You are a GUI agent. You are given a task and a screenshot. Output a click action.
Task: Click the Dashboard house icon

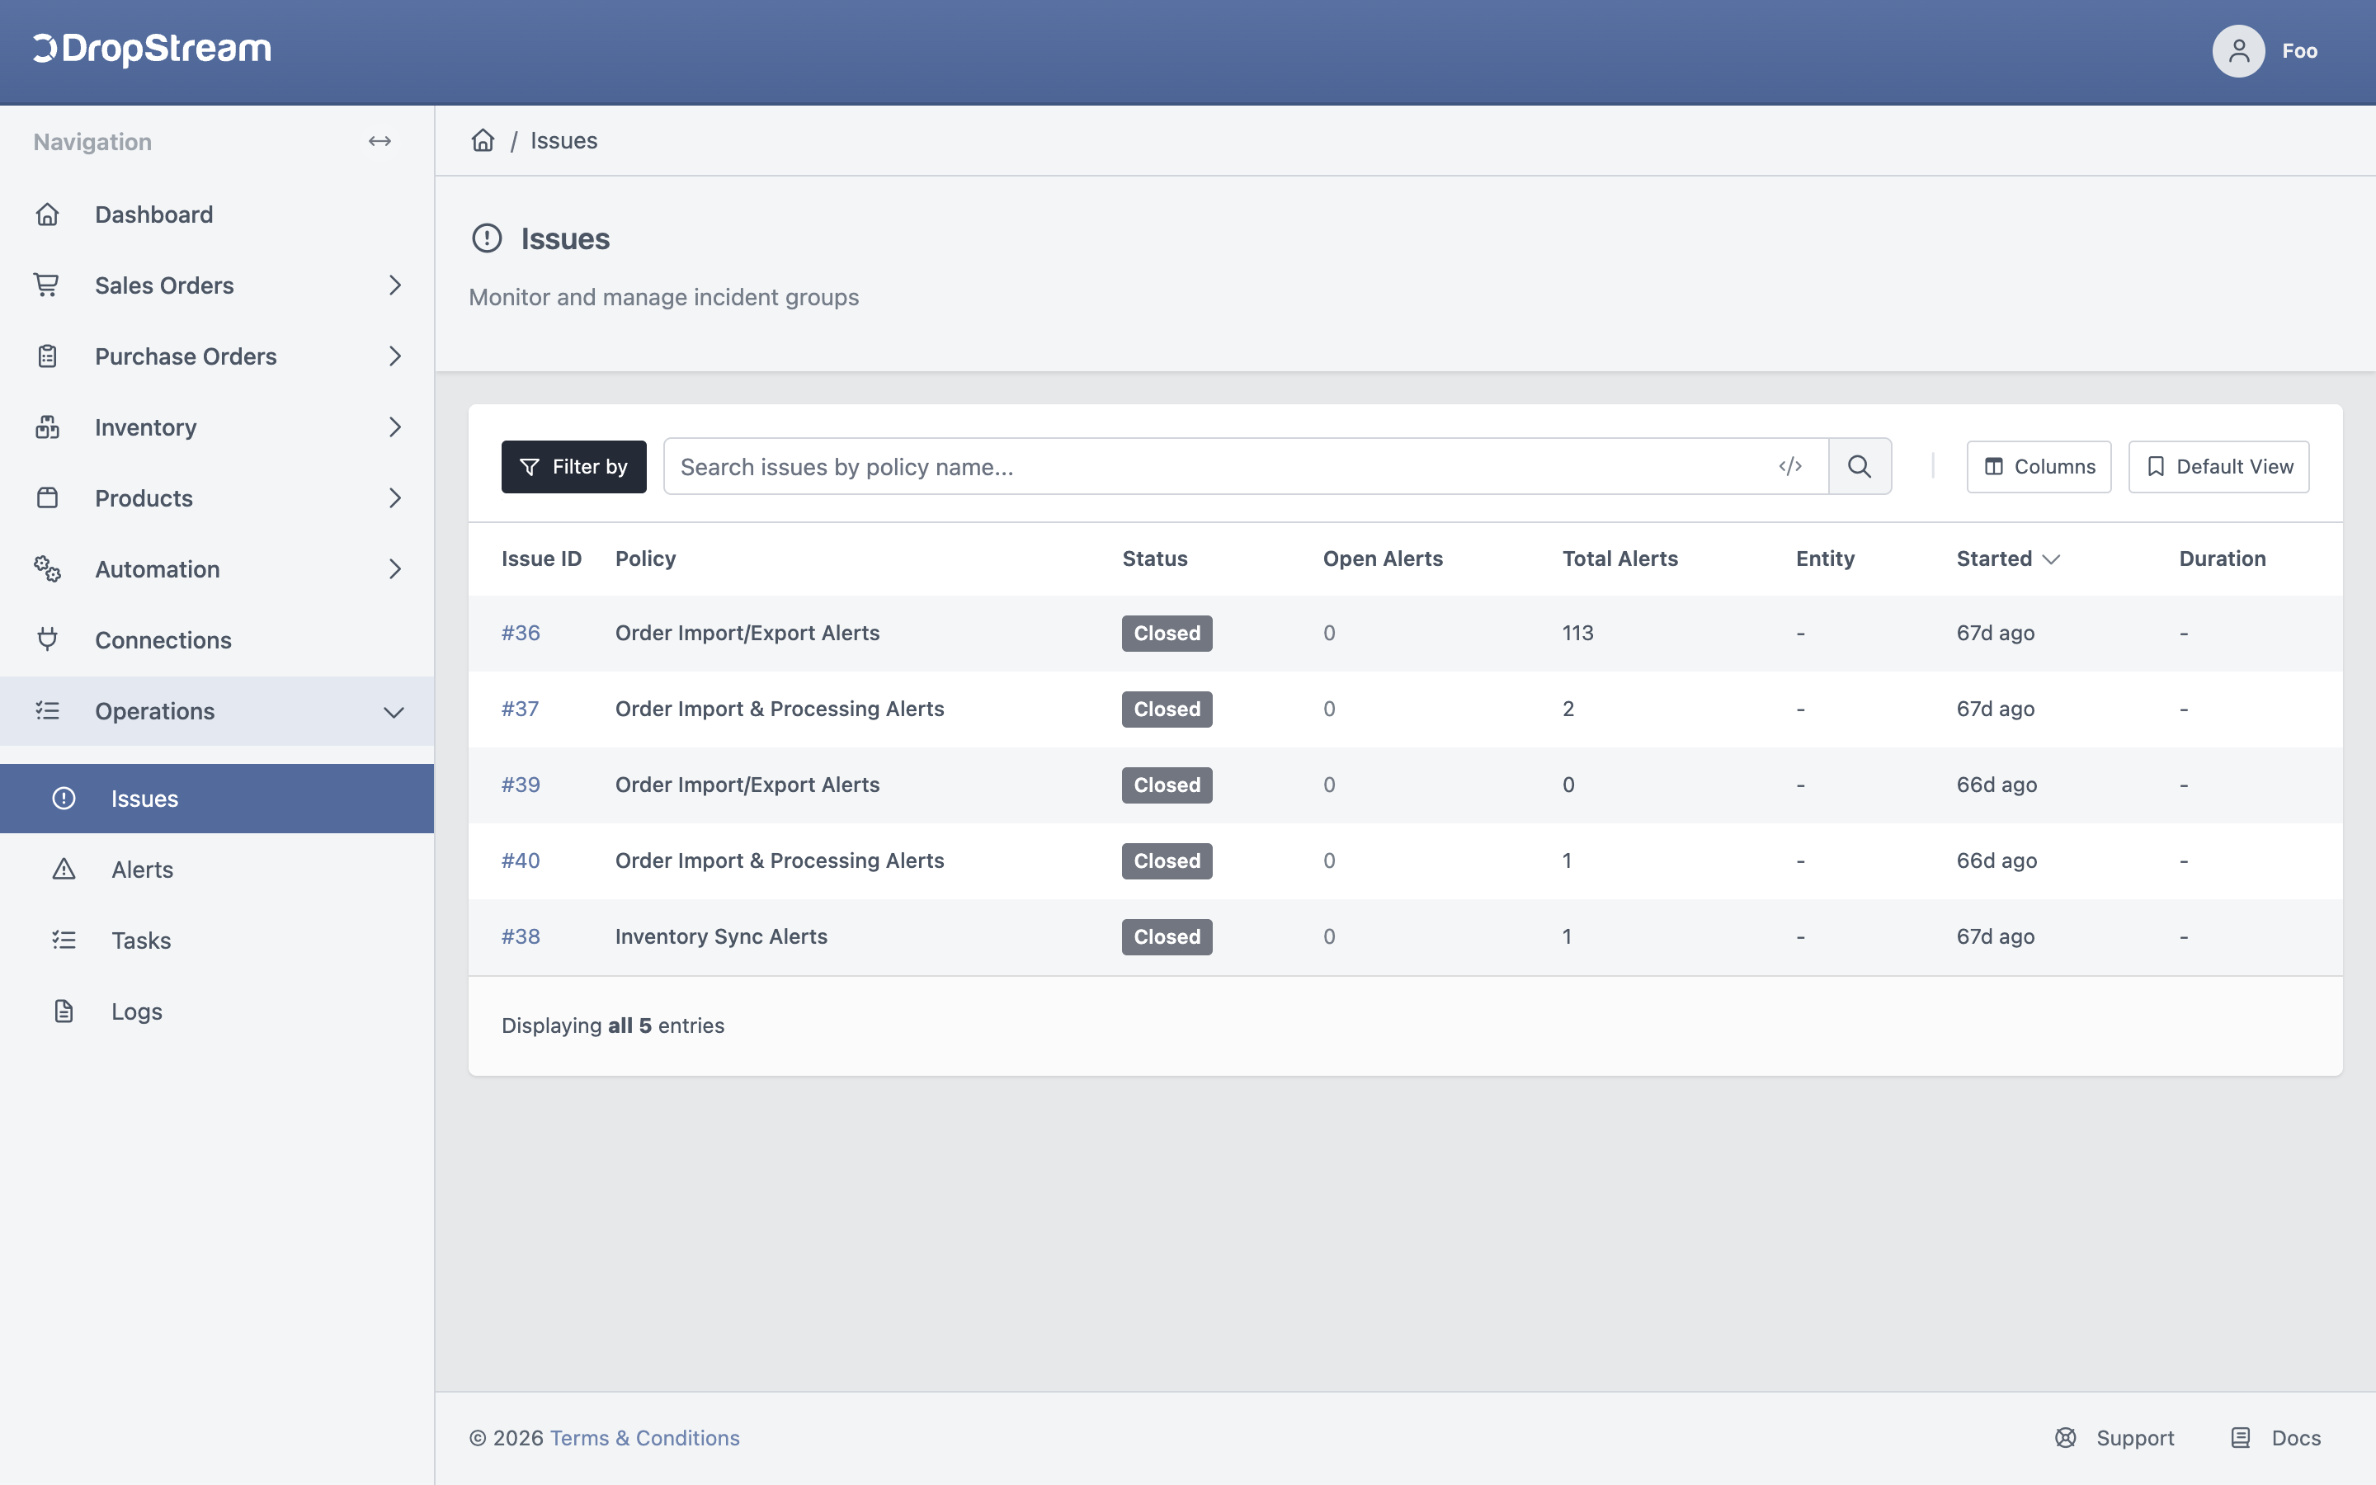pos(47,214)
